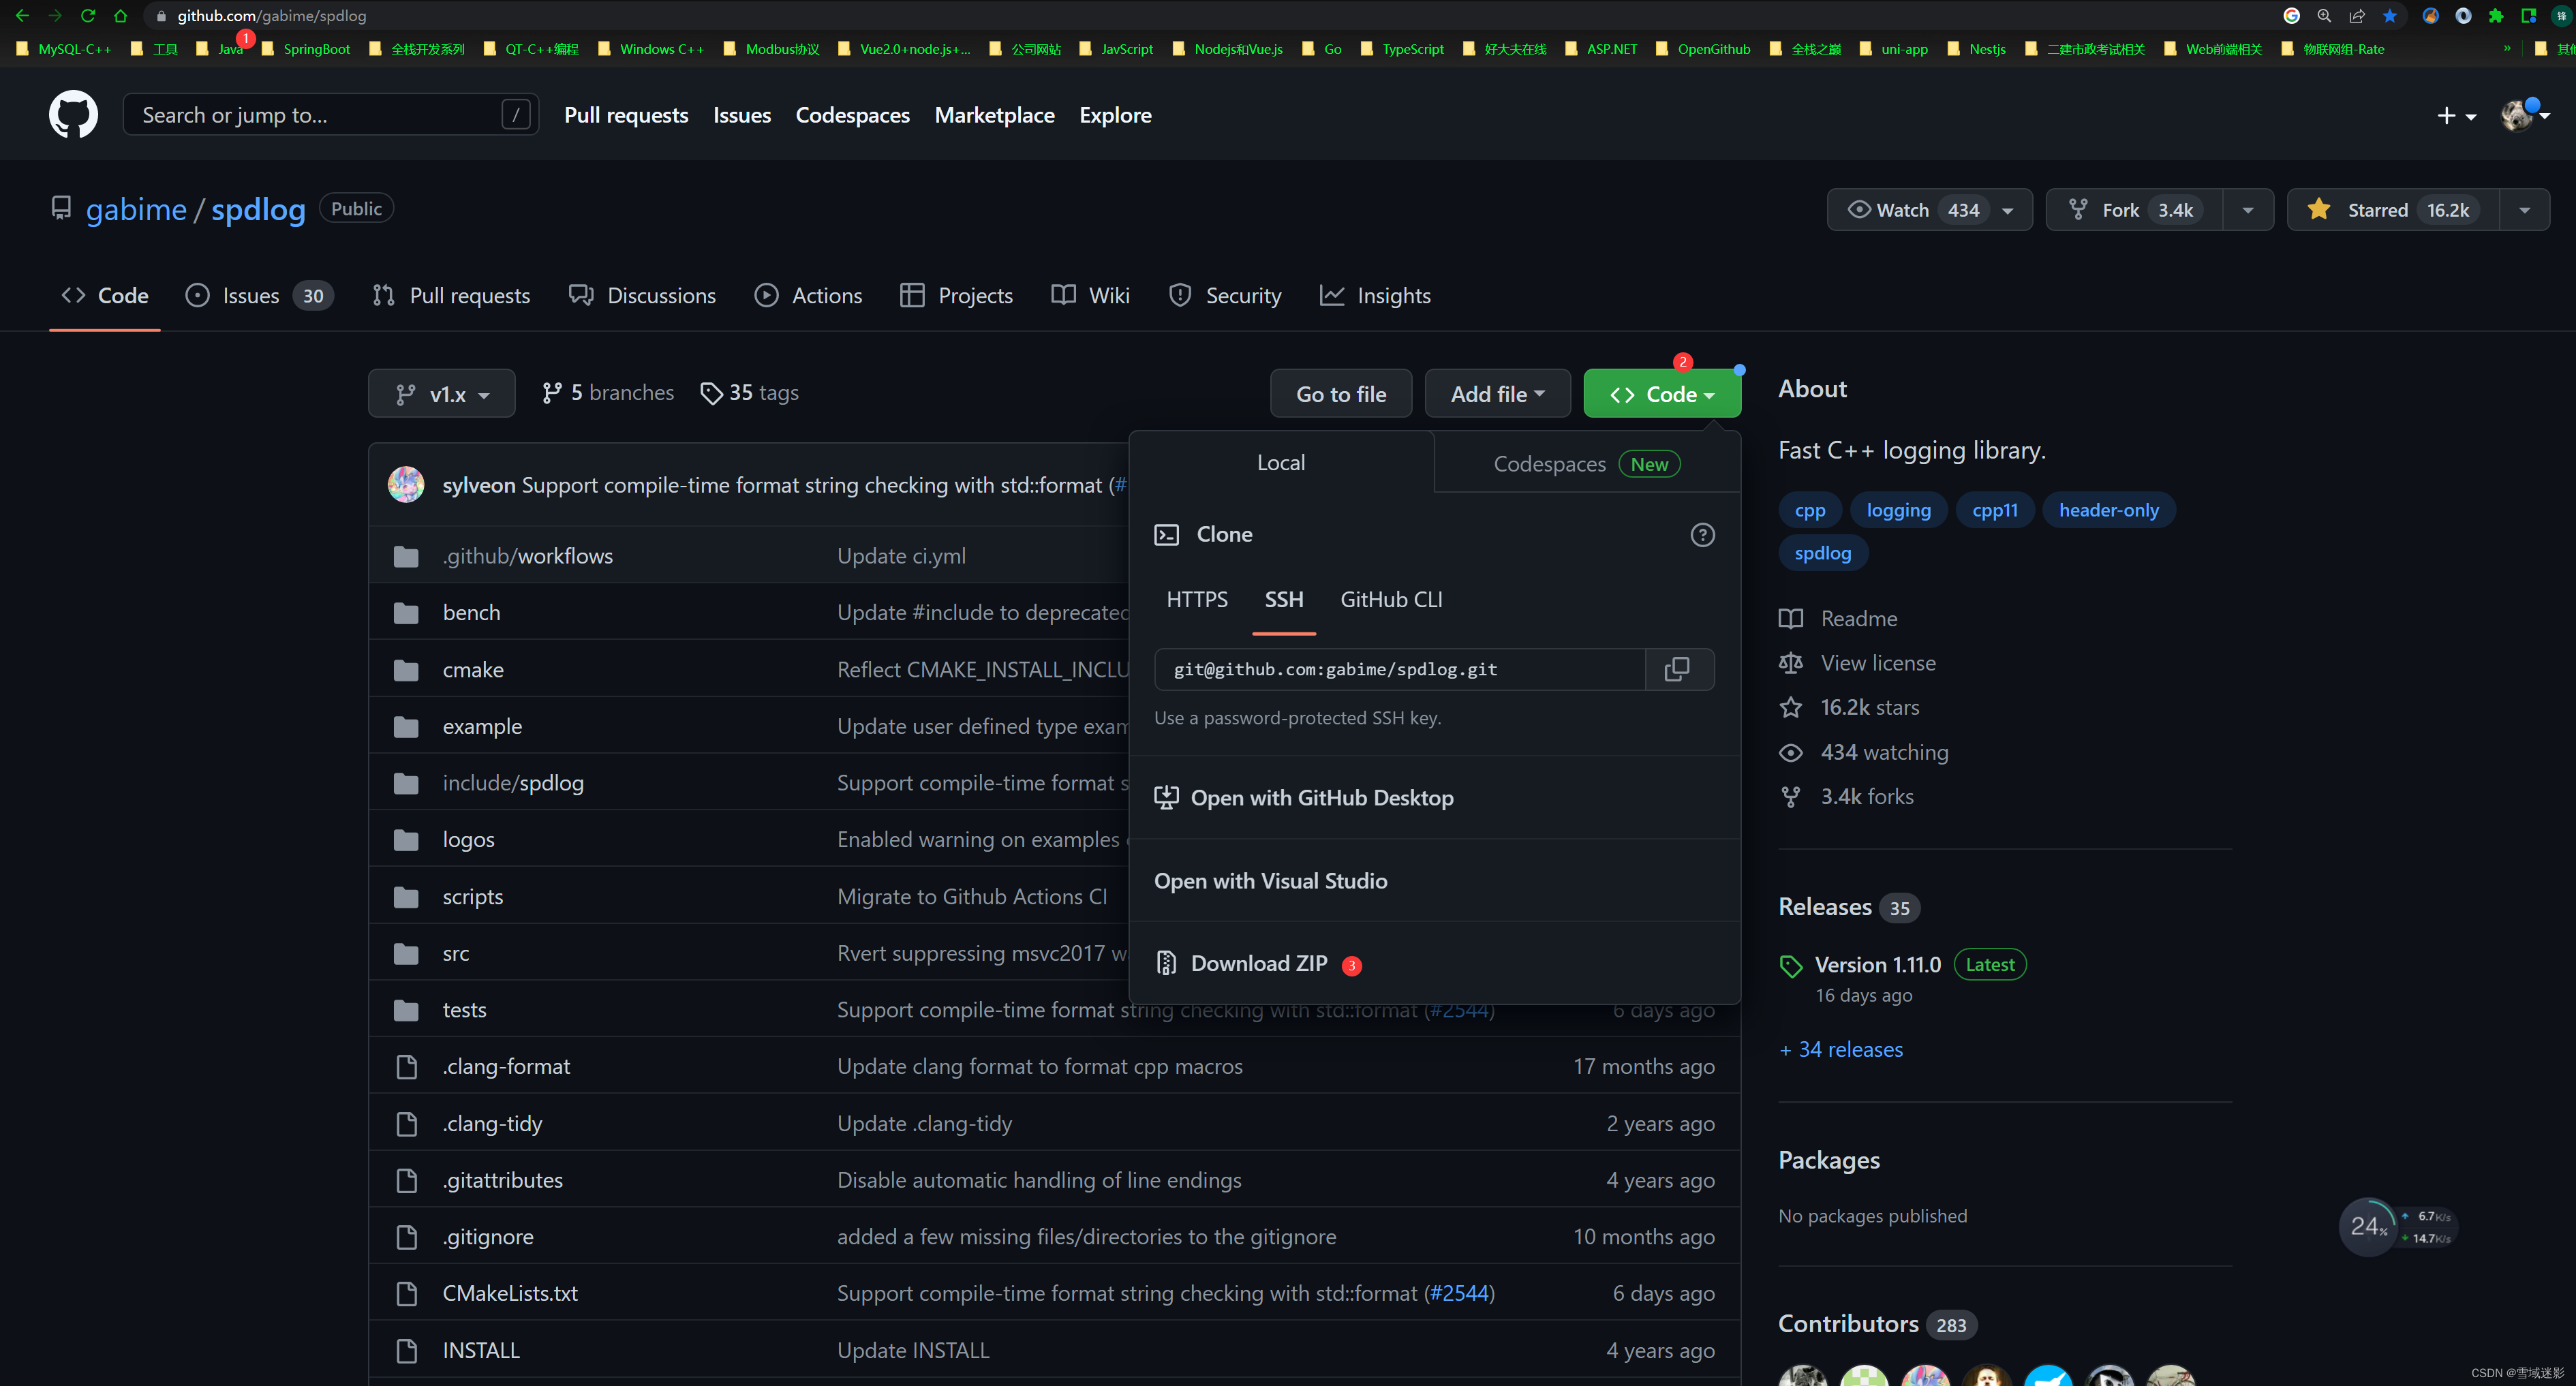2576x1386 pixels.
Task: Click the bookmark star in address bar
Action: click(2389, 16)
